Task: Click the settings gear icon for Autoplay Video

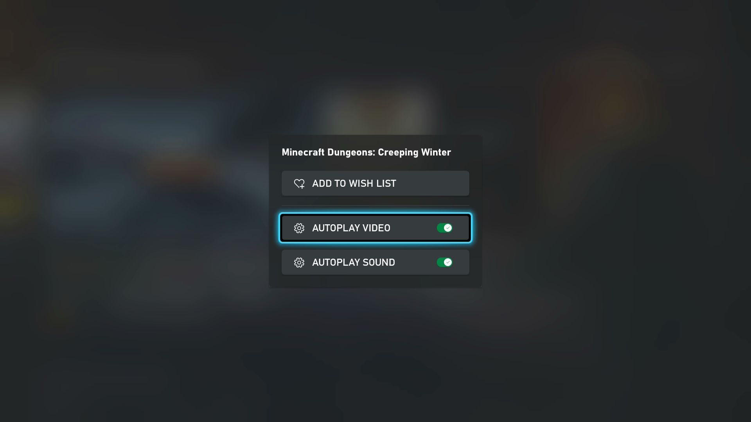Action: 299,228
